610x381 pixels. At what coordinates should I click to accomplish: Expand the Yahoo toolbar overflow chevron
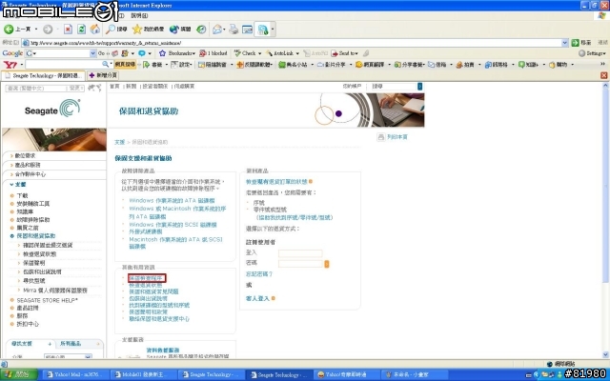[603, 64]
